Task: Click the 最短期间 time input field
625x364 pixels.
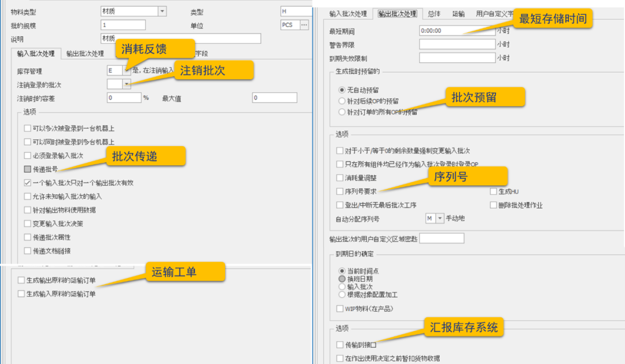Action: coord(456,30)
